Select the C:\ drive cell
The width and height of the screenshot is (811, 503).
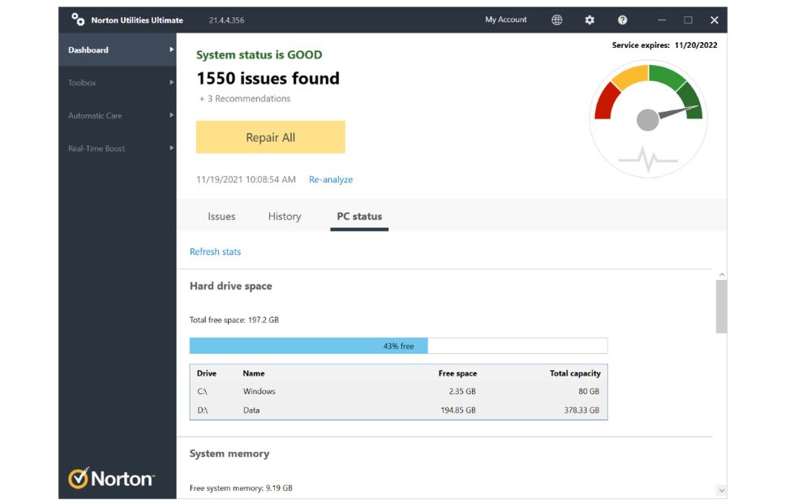pyautogui.click(x=202, y=392)
